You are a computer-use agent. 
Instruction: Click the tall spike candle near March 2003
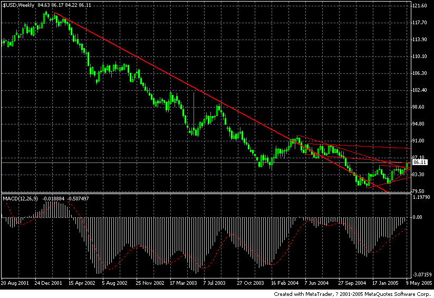tap(194, 113)
